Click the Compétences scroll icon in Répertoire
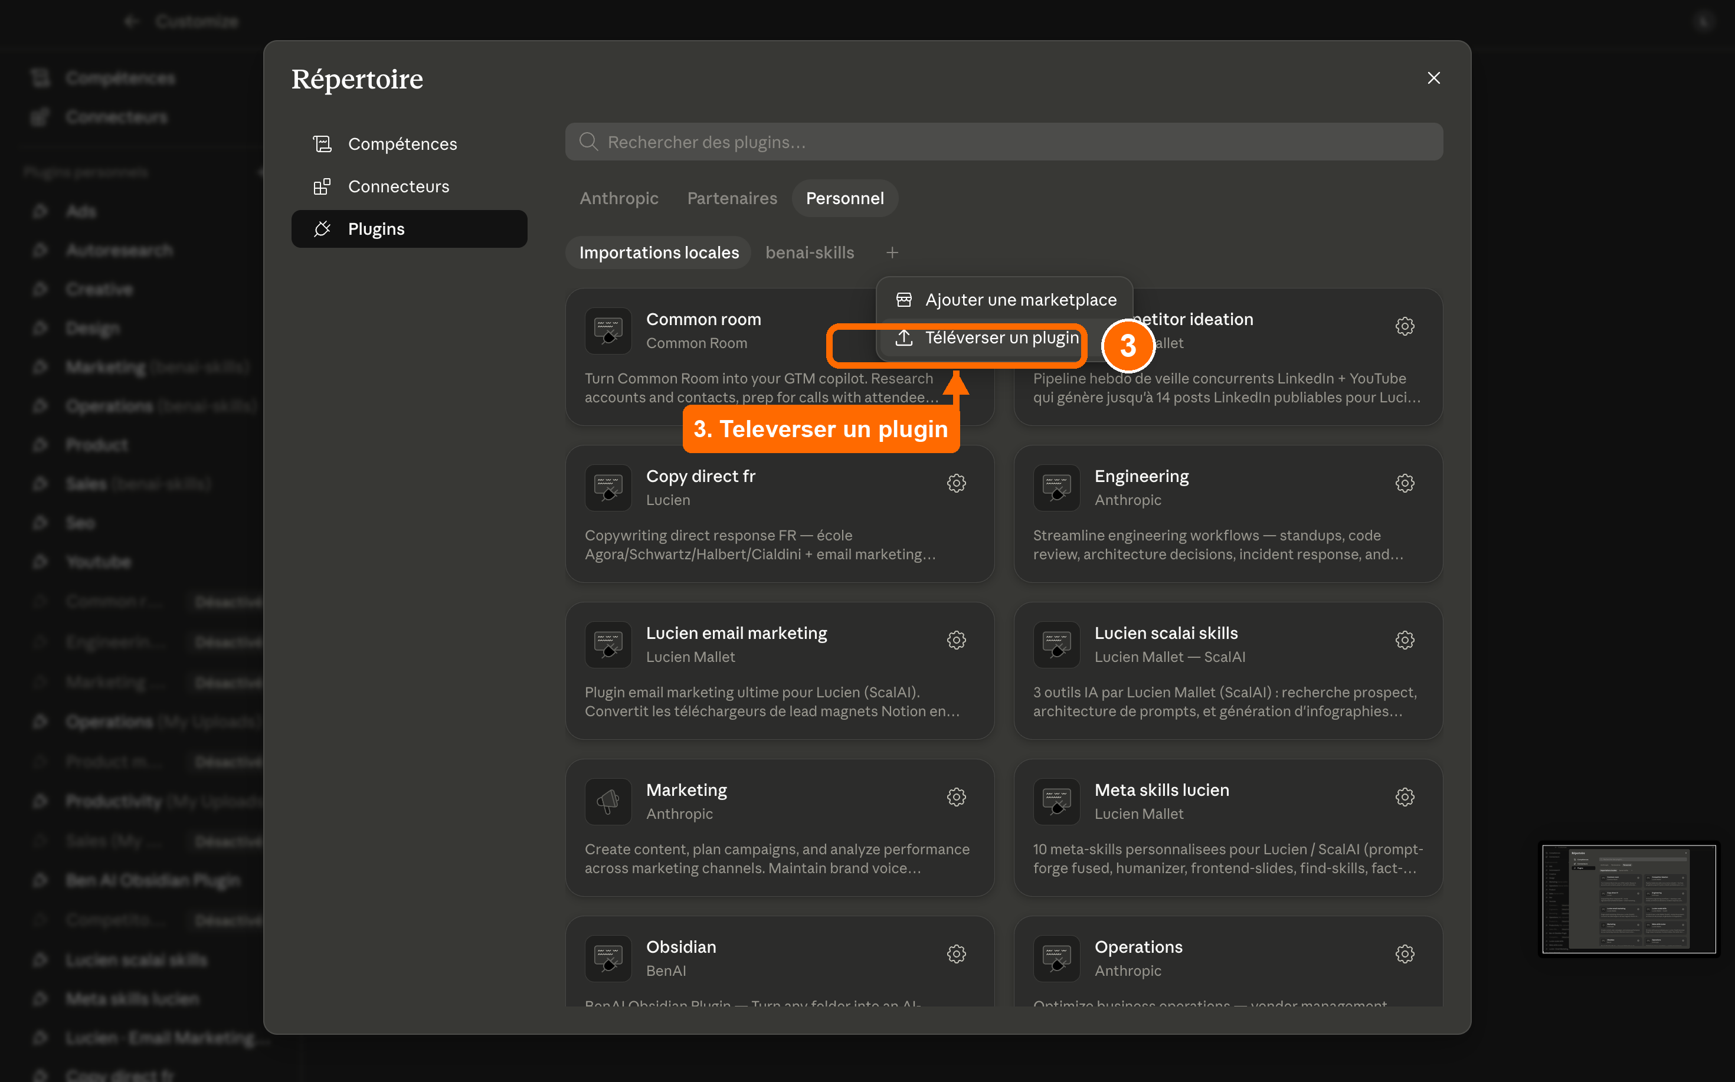 [322, 144]
